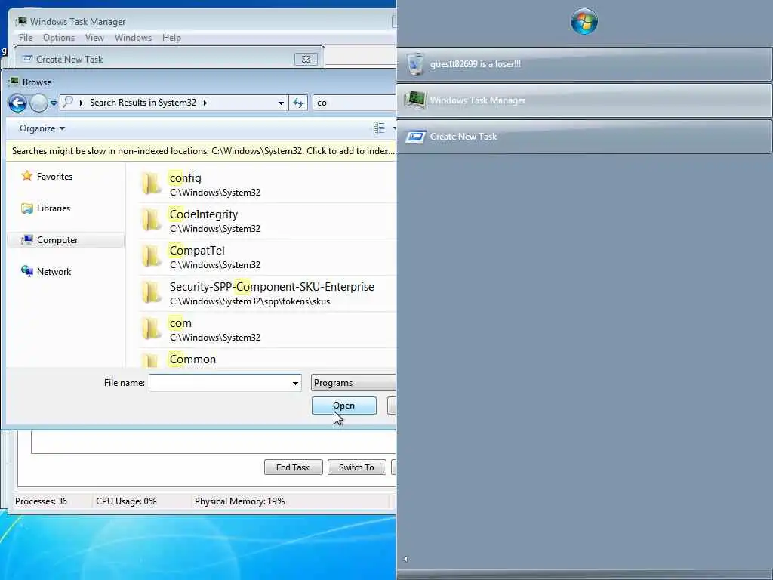Select the 'CompatTel' folder name

pos(197,251)
